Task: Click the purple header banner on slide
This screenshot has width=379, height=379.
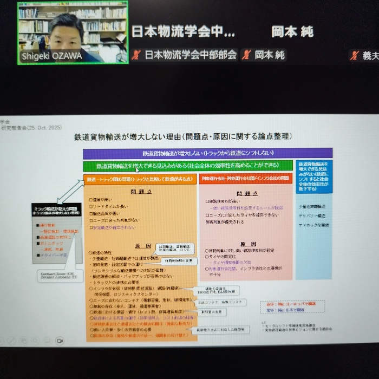Action: tap(208, 153)
